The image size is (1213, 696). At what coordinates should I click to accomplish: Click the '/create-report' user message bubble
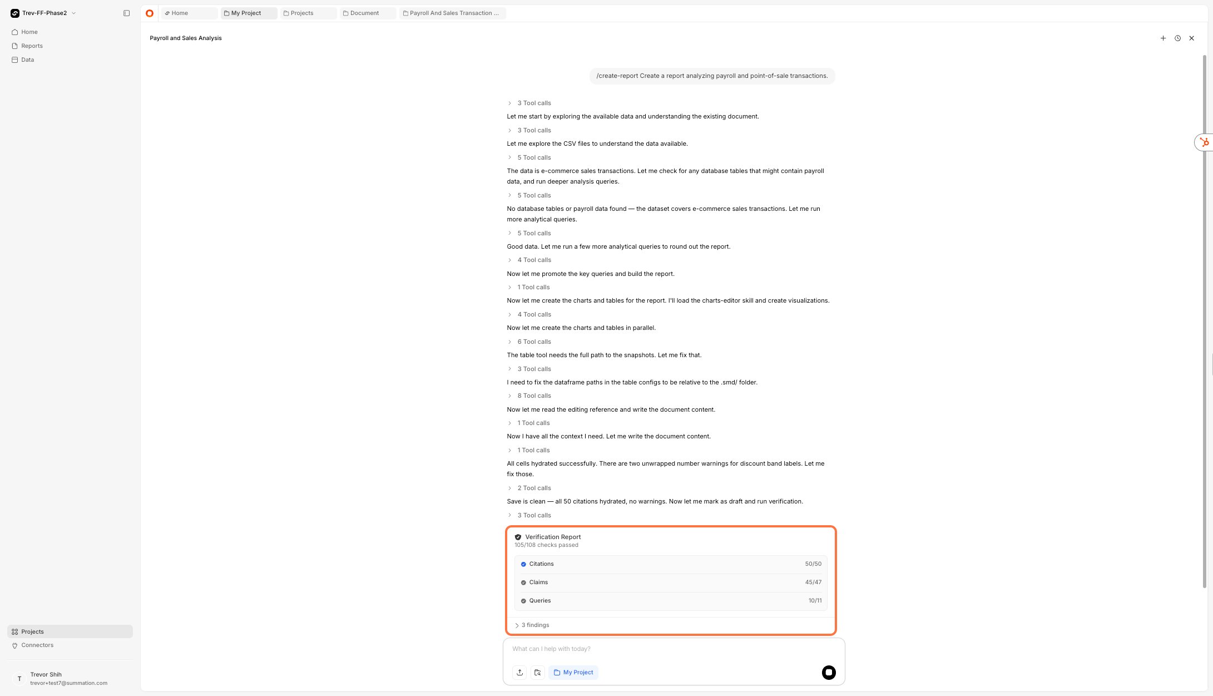coord(712,76)
